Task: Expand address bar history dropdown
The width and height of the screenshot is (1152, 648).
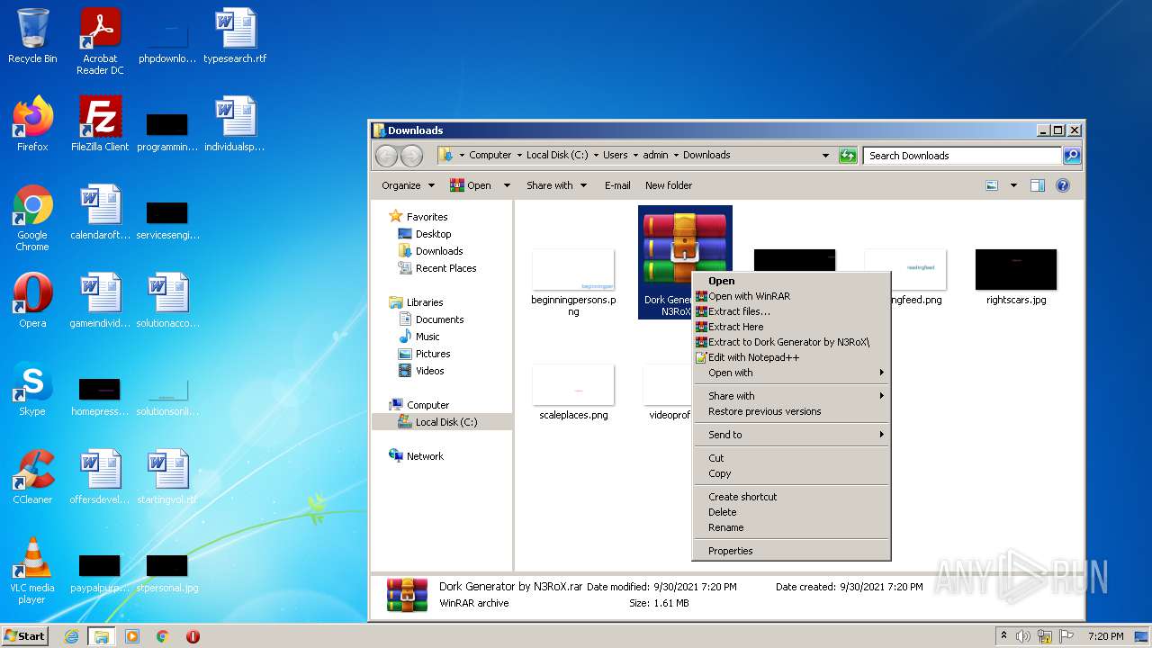Action: [x=825, y=156]
